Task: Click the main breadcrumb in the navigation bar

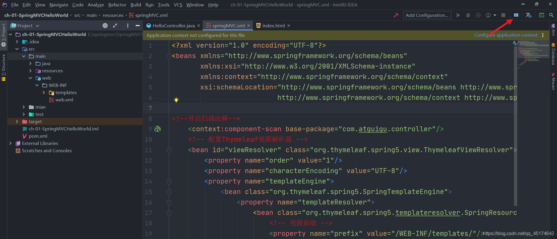Action: pyautogui.click(x=91, y=15)
